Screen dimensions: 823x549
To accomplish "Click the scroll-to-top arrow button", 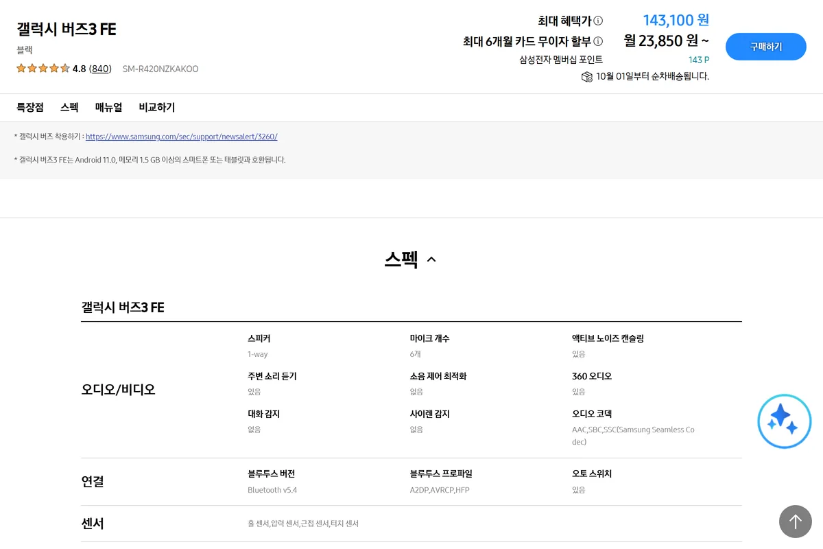I will (795, 522).
